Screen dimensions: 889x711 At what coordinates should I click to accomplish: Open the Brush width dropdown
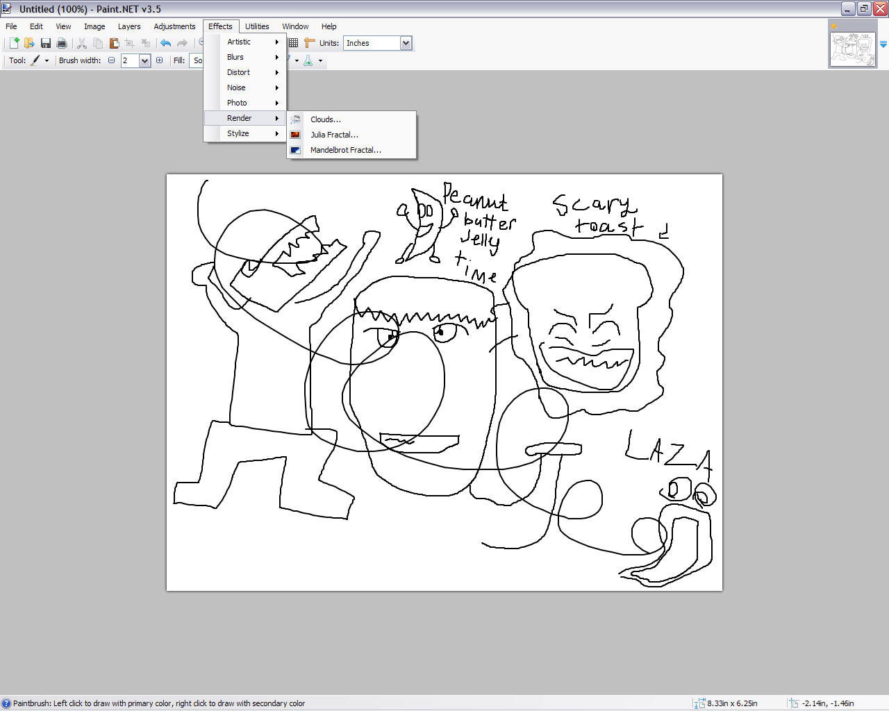click(144, 61)
